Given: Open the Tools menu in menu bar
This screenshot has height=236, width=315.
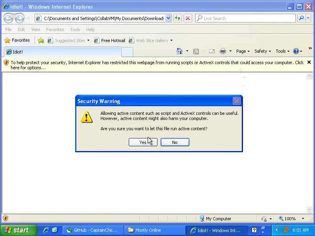Looking at the screenshot, I should (75, 29).
